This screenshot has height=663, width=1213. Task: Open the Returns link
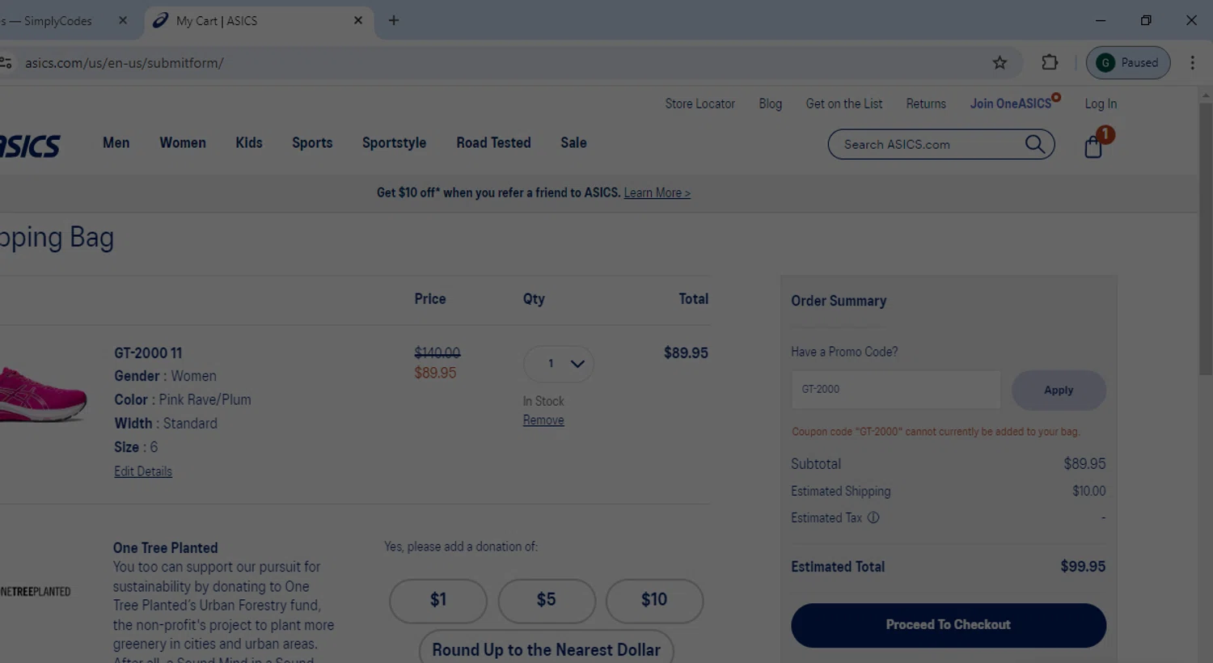926,103
